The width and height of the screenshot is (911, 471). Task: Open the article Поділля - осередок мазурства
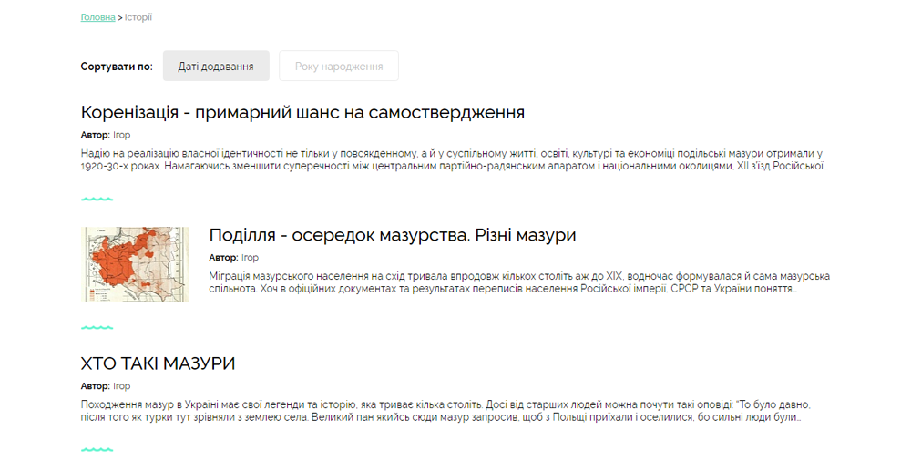392,235
